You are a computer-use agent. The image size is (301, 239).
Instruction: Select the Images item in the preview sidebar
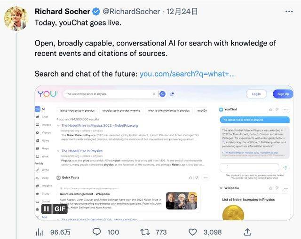tap(46, 124)
